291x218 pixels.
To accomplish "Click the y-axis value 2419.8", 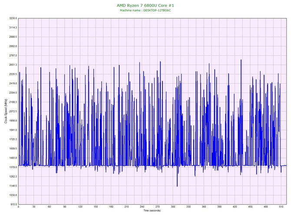I will click(x=13, y=83).
